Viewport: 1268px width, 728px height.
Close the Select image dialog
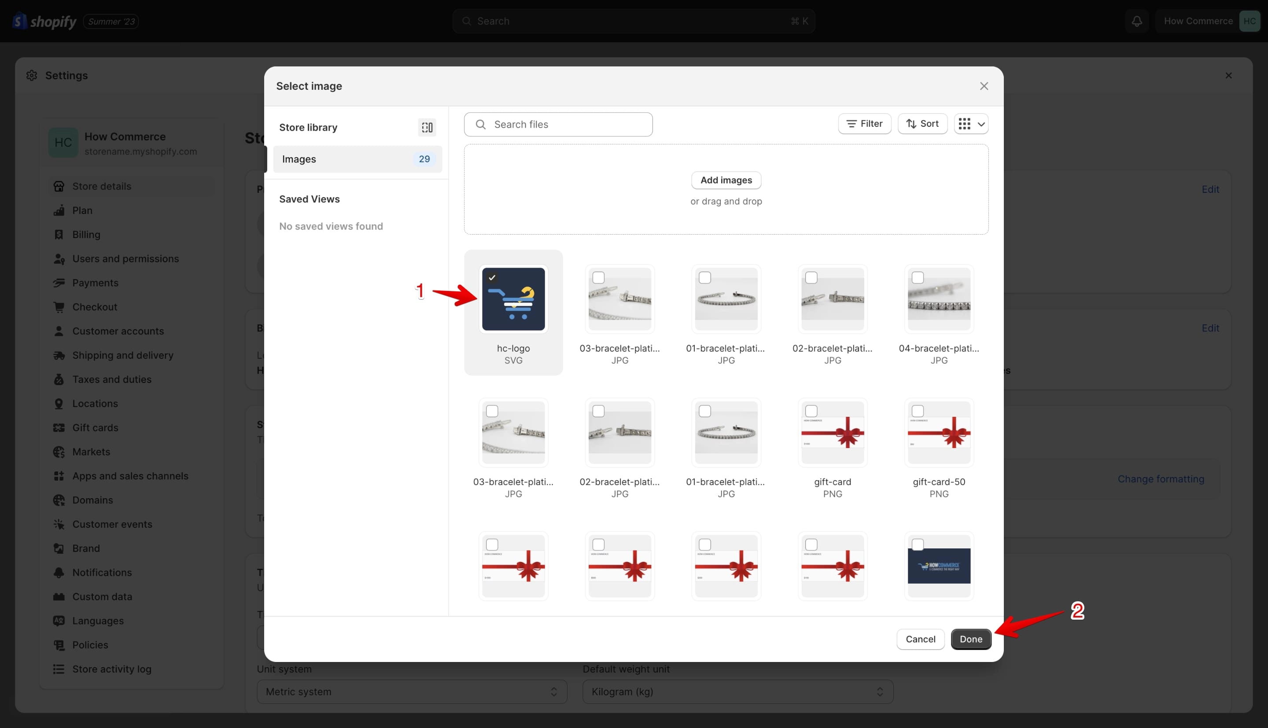coord(984,86)
